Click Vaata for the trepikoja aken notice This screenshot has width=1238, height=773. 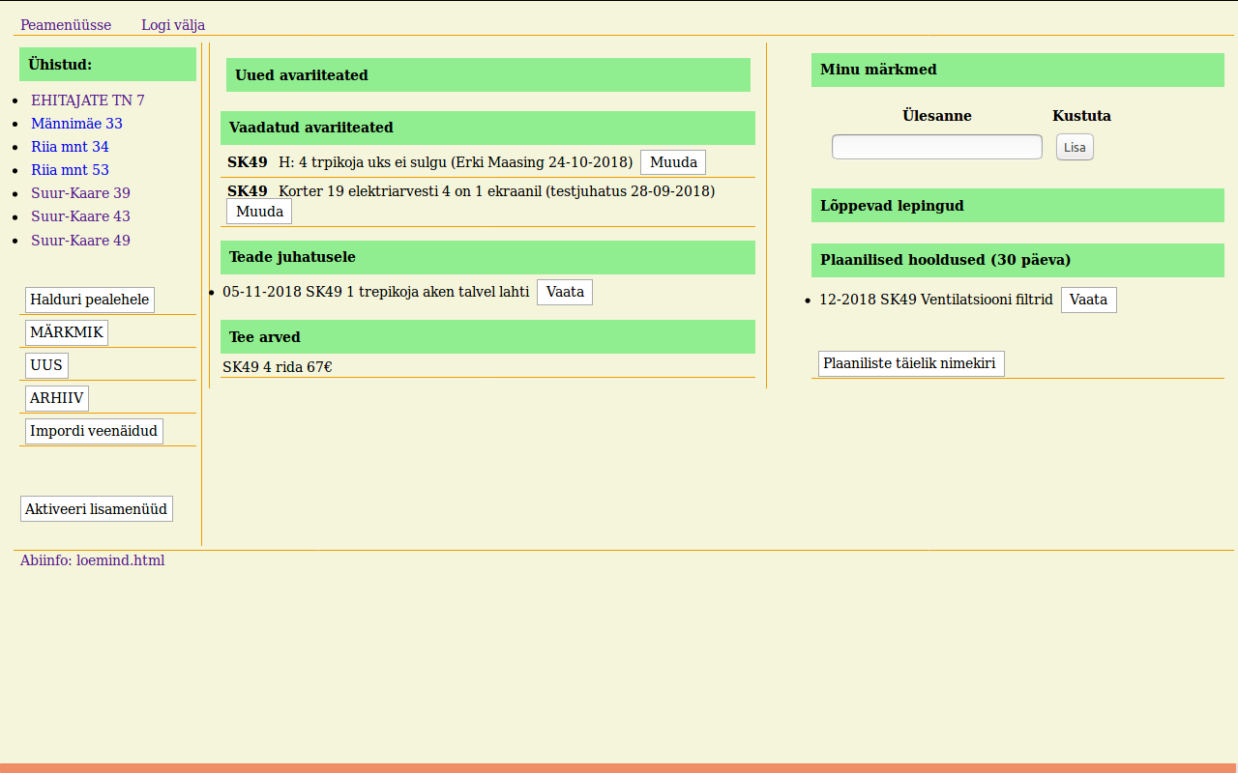coord(565,292)
